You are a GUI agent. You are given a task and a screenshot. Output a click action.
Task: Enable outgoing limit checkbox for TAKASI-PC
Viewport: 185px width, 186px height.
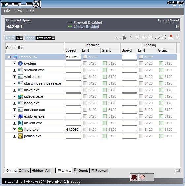click(141, 57)
